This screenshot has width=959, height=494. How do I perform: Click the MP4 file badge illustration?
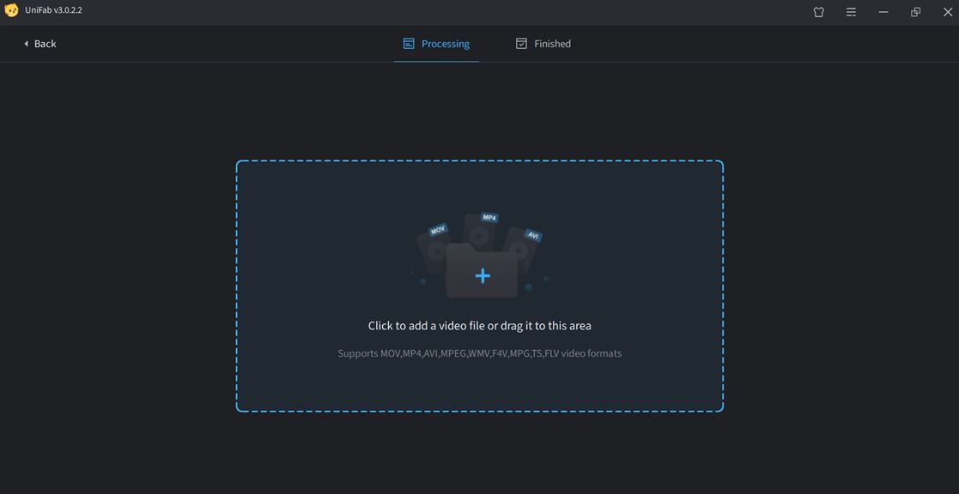489,218
